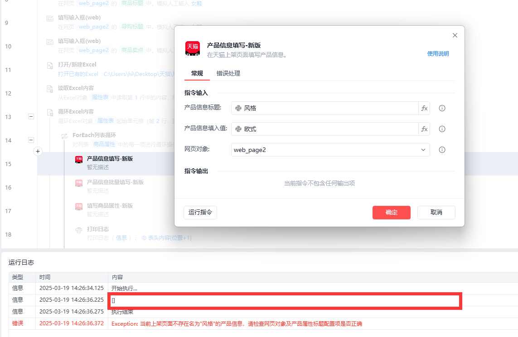Screen dimensions: 518x337
Task: Click the Excel icon of the 读取Excel内容 step
Action: (x=50, y=89)
